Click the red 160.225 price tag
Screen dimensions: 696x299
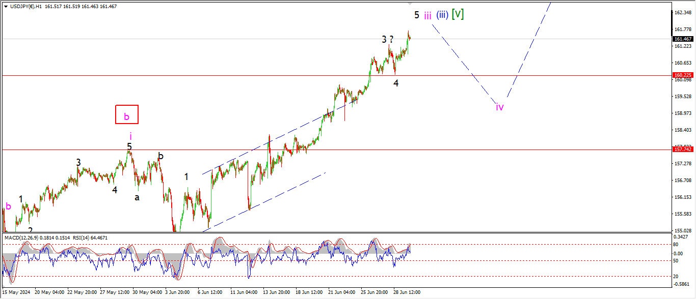[683, 75]
